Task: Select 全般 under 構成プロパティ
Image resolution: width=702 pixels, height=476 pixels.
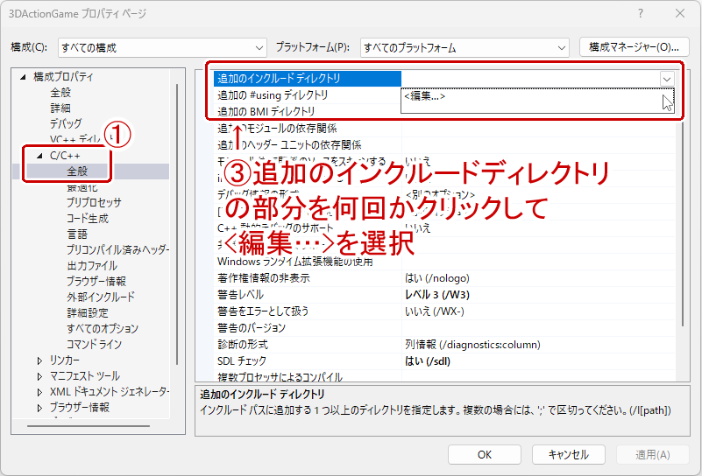Action: (60, 93)
